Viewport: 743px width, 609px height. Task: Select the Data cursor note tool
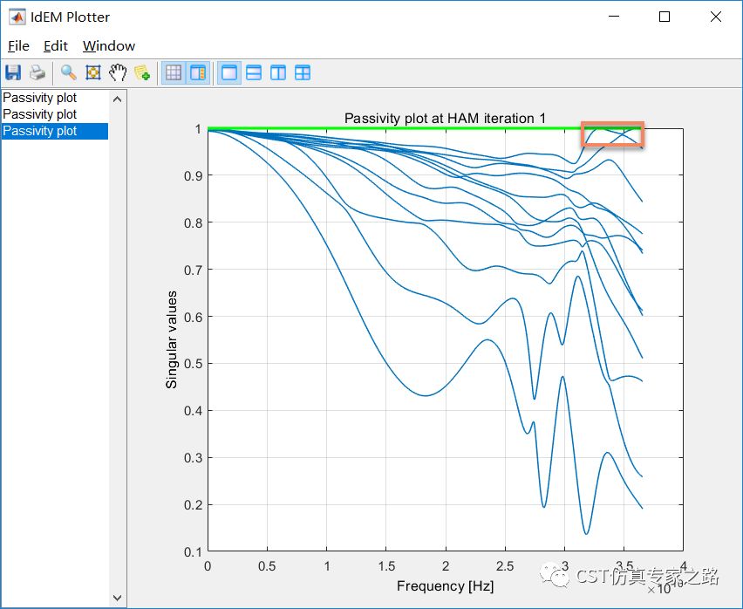click(141, 72)
